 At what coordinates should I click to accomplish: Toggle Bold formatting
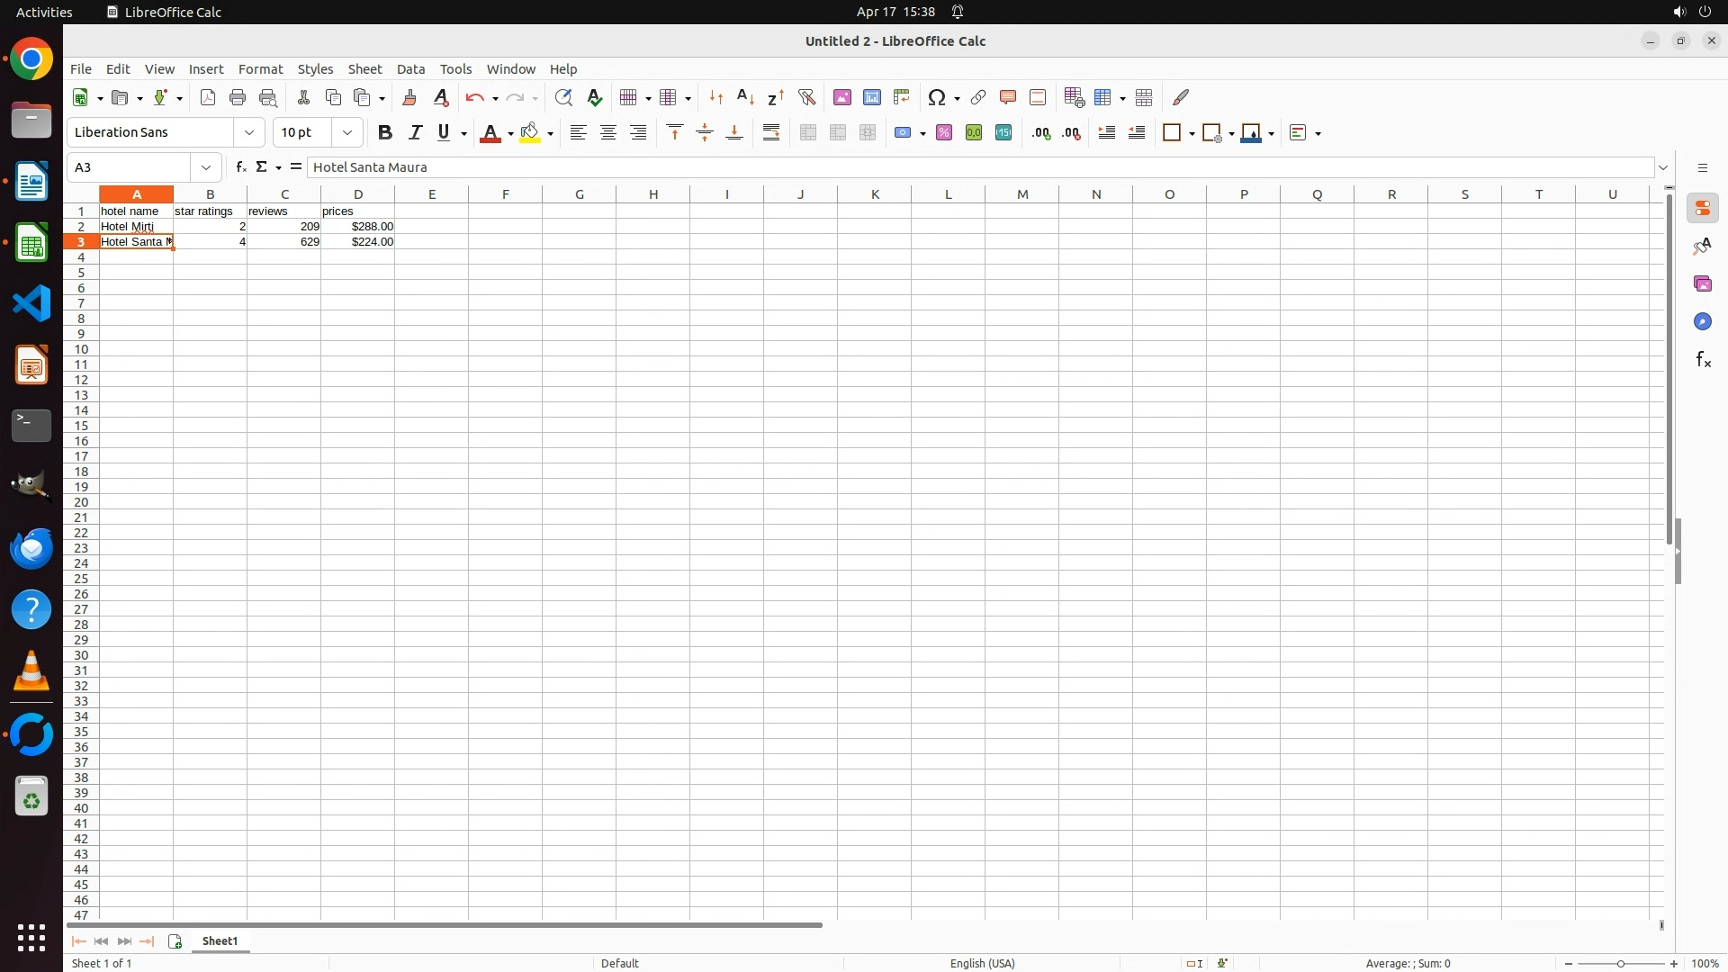tap(385, 133)
